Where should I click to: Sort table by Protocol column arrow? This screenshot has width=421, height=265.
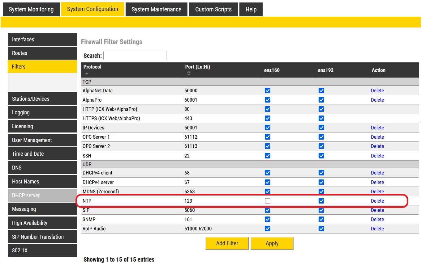pyautogui.click(x=87, y=74)
